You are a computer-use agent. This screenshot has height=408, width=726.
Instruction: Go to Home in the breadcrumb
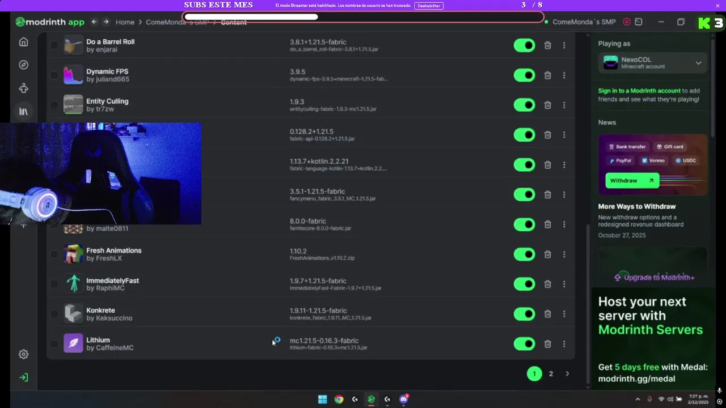pos(125,22)
